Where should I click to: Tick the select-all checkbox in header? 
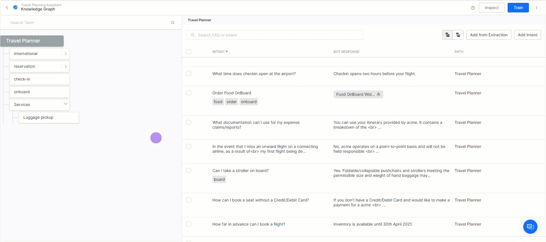coord(188,52)
